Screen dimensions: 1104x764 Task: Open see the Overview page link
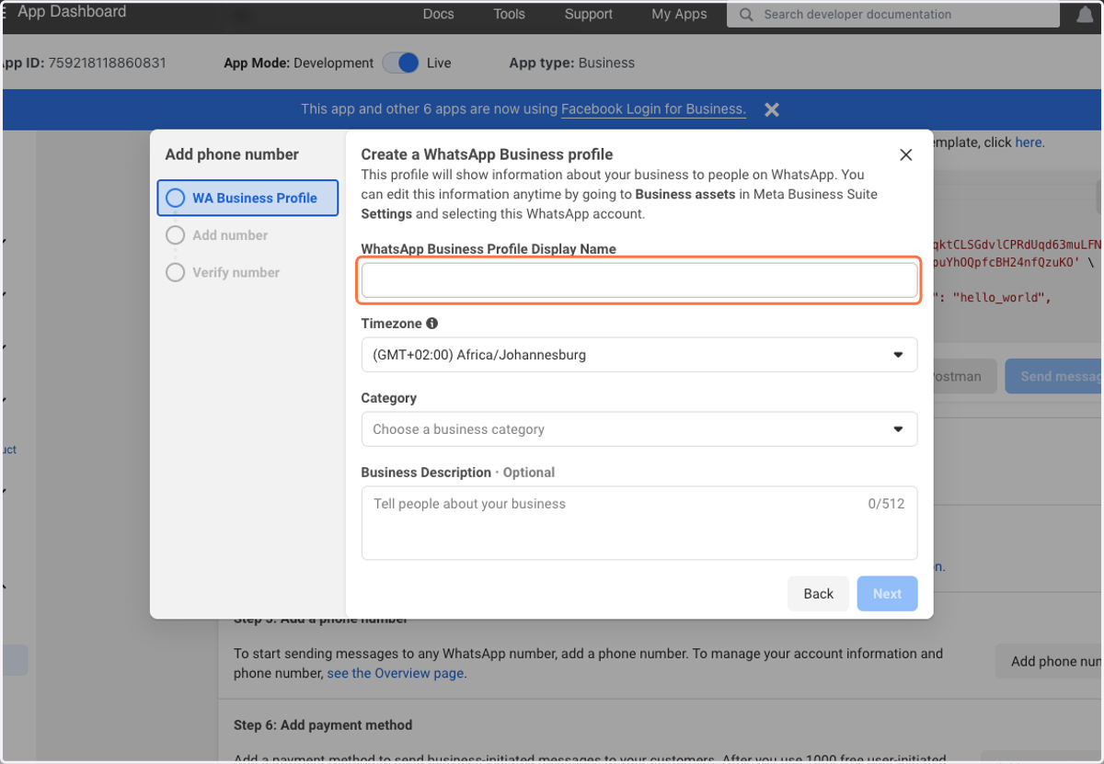[396, 673]
